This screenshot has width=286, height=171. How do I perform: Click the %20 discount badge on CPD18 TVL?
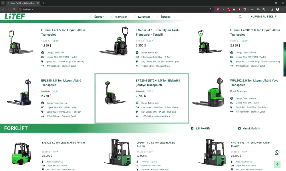245,152
